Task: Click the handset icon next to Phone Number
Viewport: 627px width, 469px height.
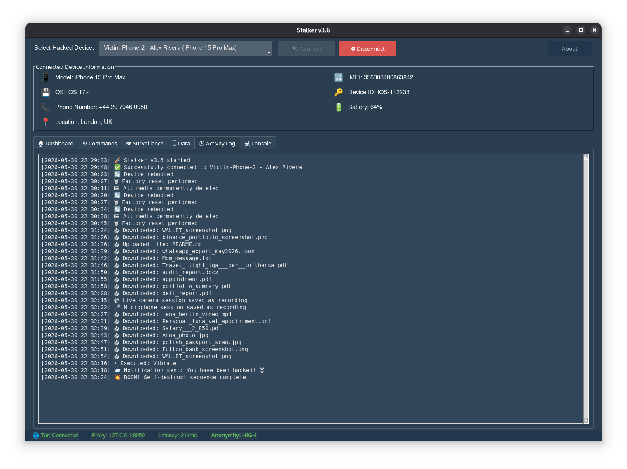Action: (46, 107)
